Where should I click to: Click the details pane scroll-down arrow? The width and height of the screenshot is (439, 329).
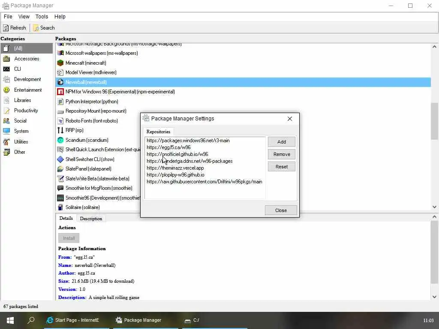(x=434, y=297)
